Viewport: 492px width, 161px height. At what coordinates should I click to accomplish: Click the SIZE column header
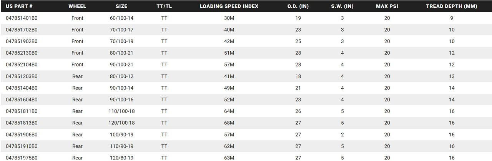[121, 7]
